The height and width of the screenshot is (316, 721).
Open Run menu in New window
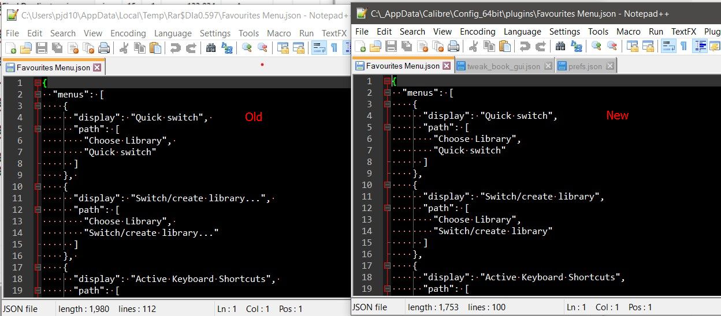(x=656, y=32)
